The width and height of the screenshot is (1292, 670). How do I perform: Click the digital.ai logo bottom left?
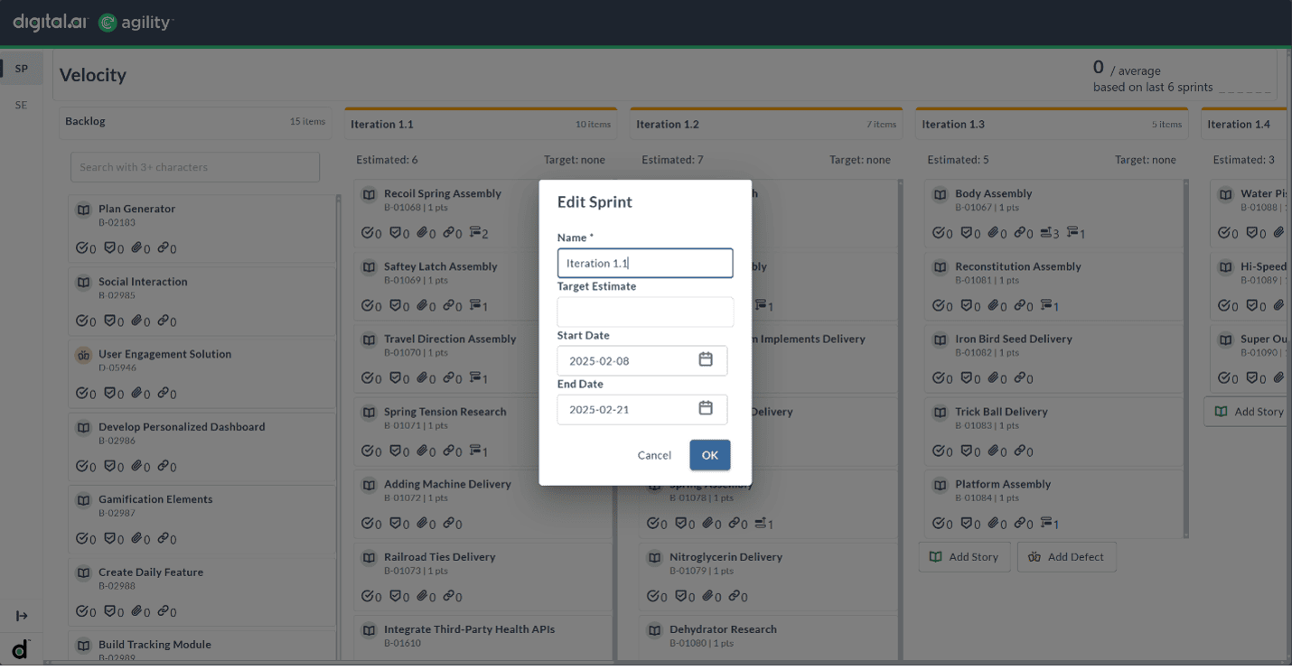tap(21, 648)
